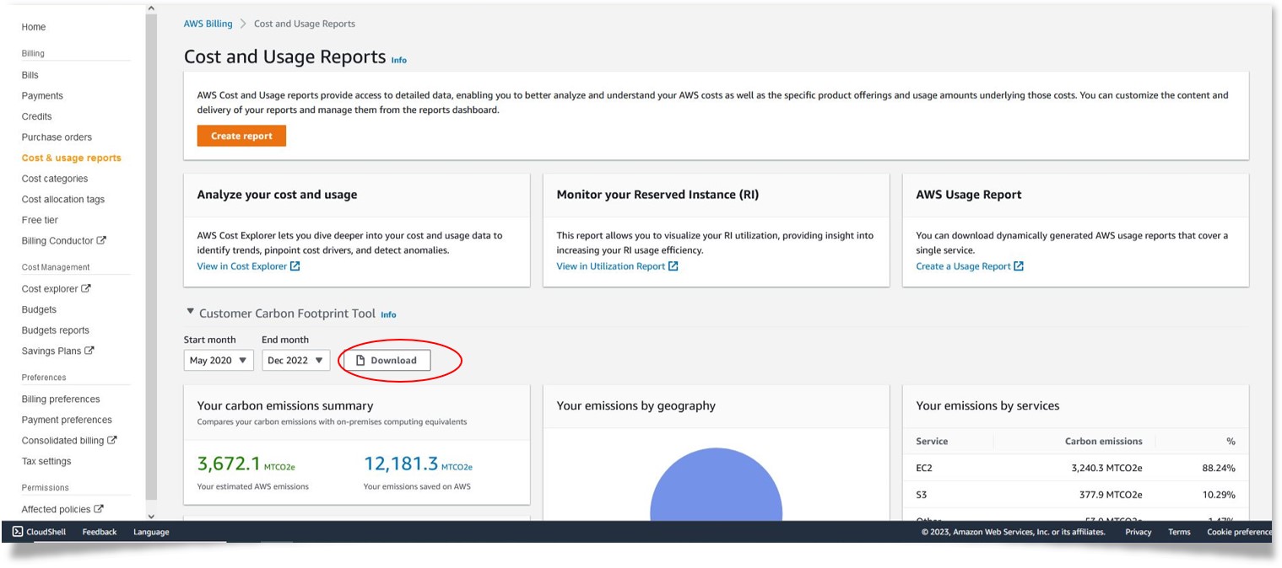
Task: Click external link icon beside Savings Plans
Action: click(89, 351)
